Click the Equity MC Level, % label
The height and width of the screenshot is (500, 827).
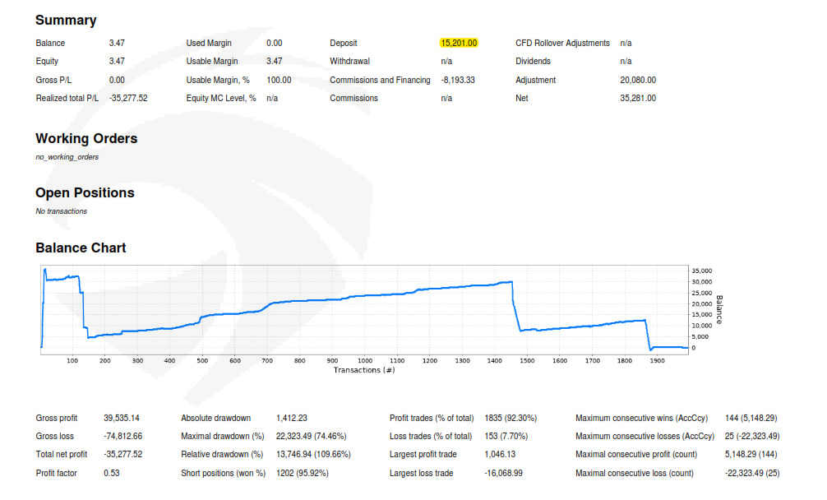(221, 98)
